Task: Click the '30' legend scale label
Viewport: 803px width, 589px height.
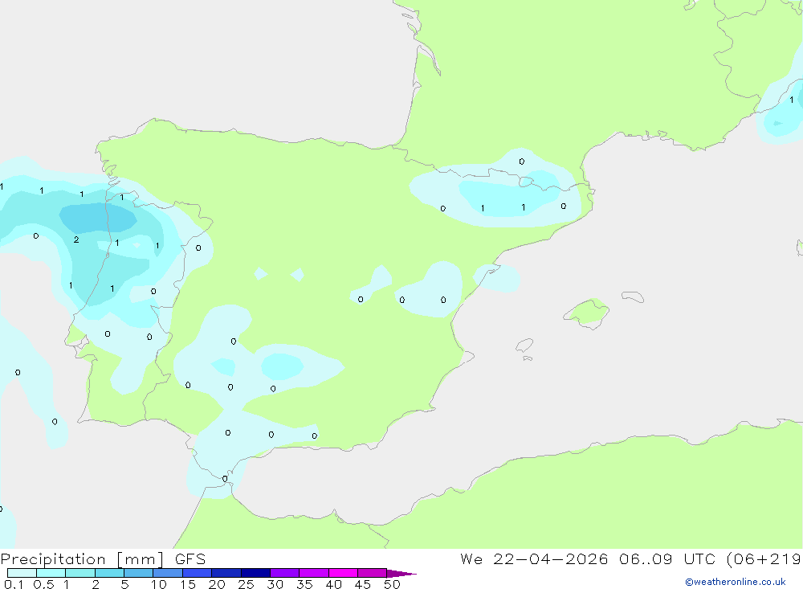Action: point(275,584)
